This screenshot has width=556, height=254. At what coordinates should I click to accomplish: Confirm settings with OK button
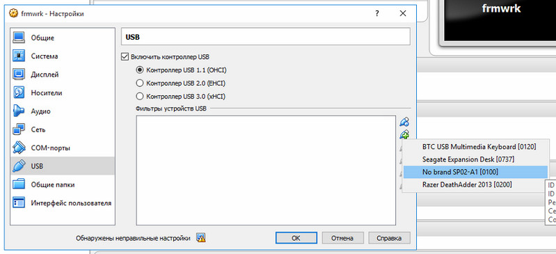(x=296, y=238)
